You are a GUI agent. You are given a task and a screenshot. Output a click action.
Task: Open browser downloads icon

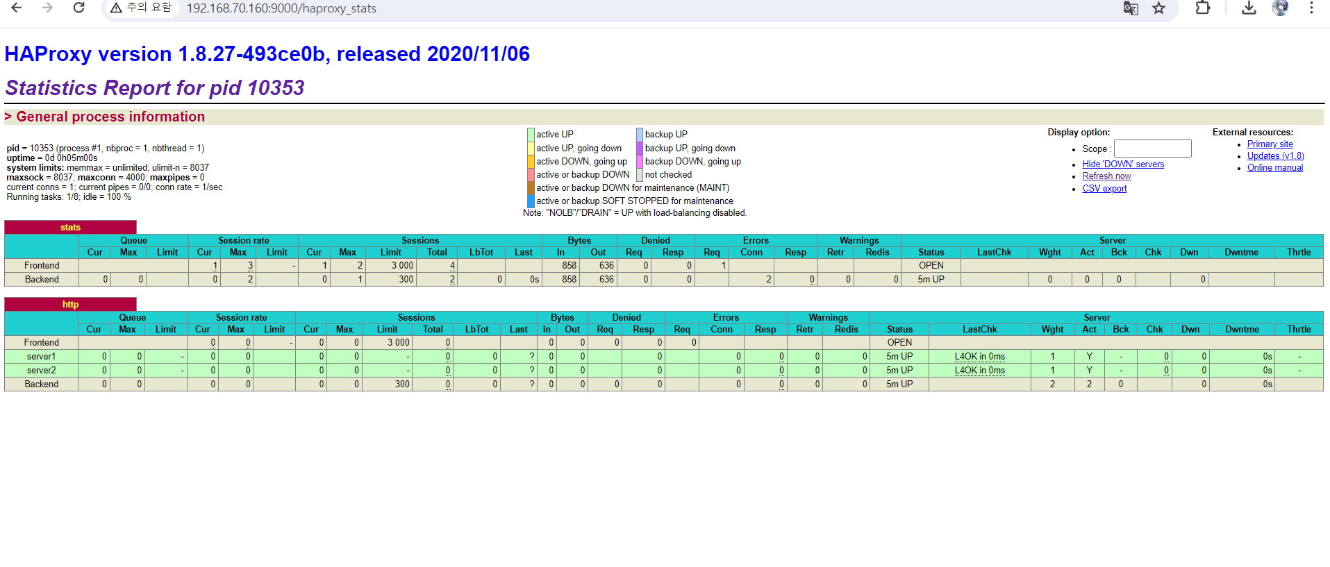pyautogui.click(x=1249, y=8)
